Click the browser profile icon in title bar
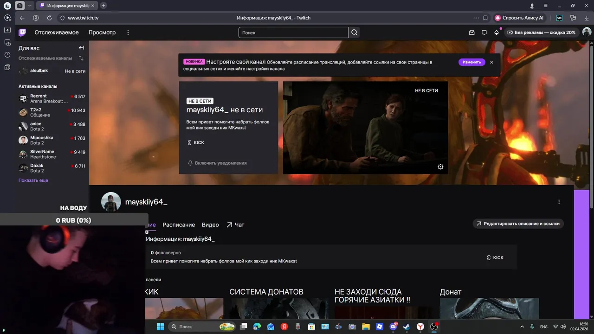Viewport: 594px width, 334px height. (532, 6)
